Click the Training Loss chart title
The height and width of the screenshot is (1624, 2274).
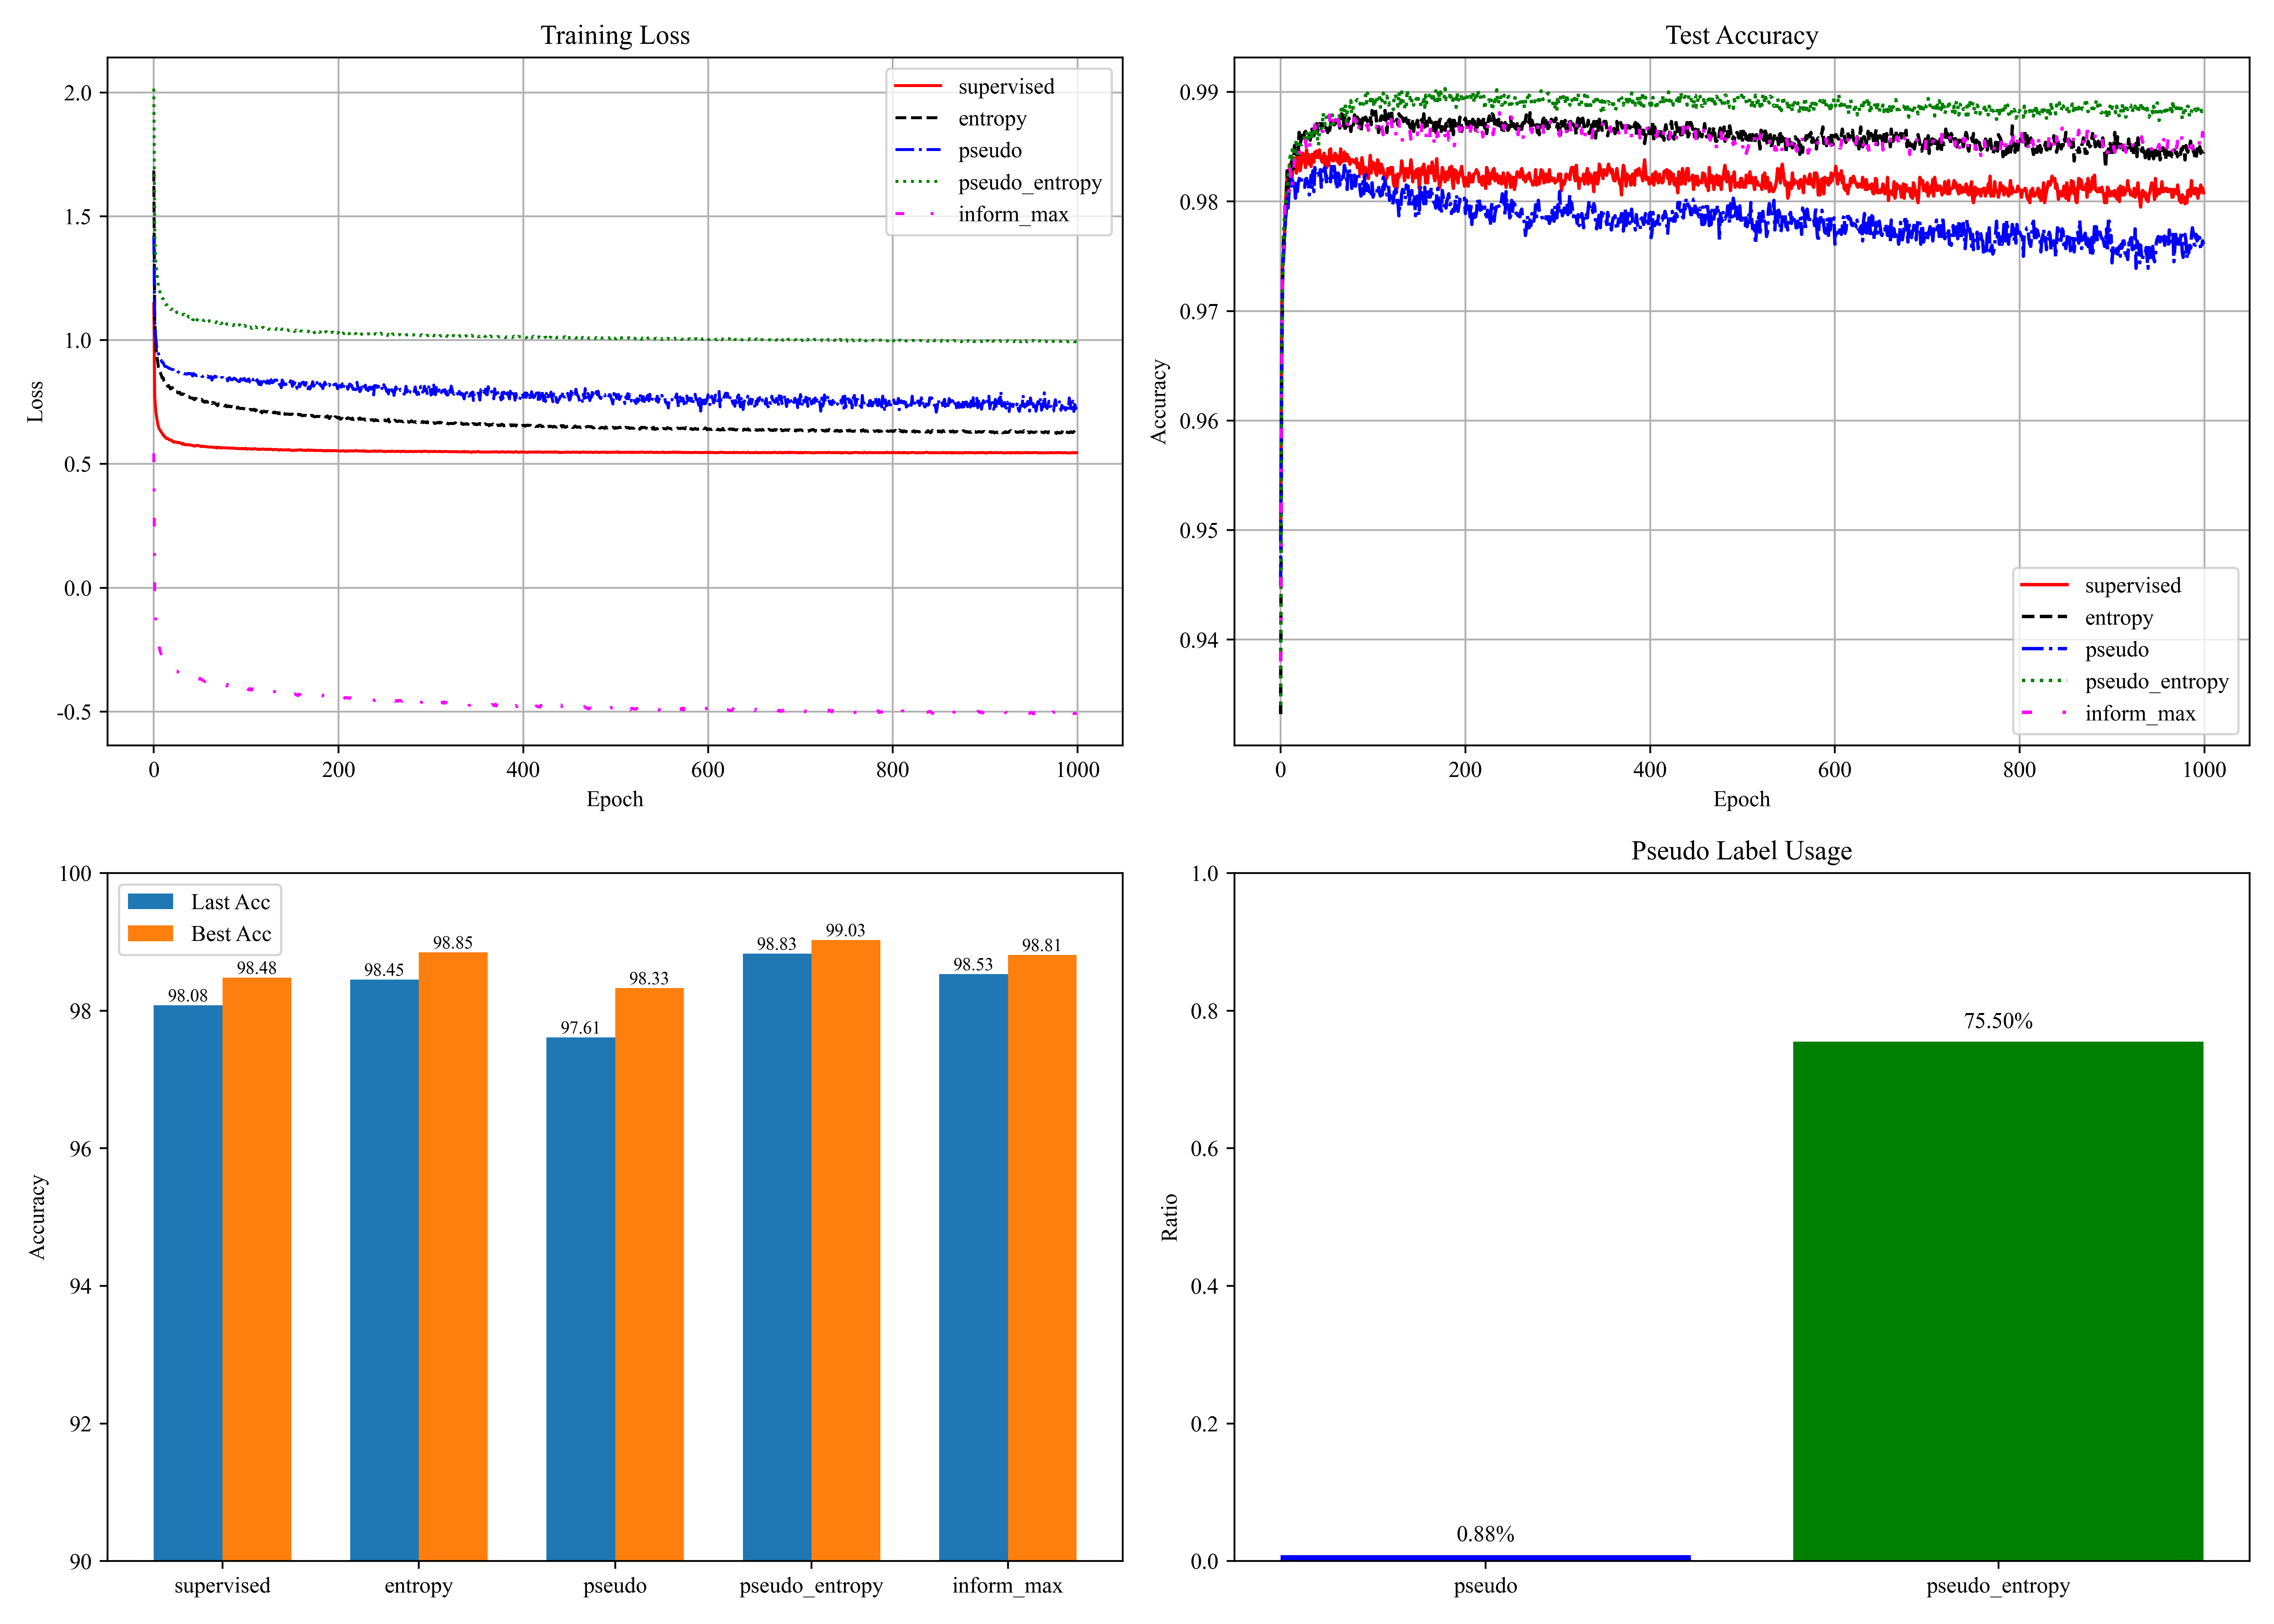[x=615, y=36]
